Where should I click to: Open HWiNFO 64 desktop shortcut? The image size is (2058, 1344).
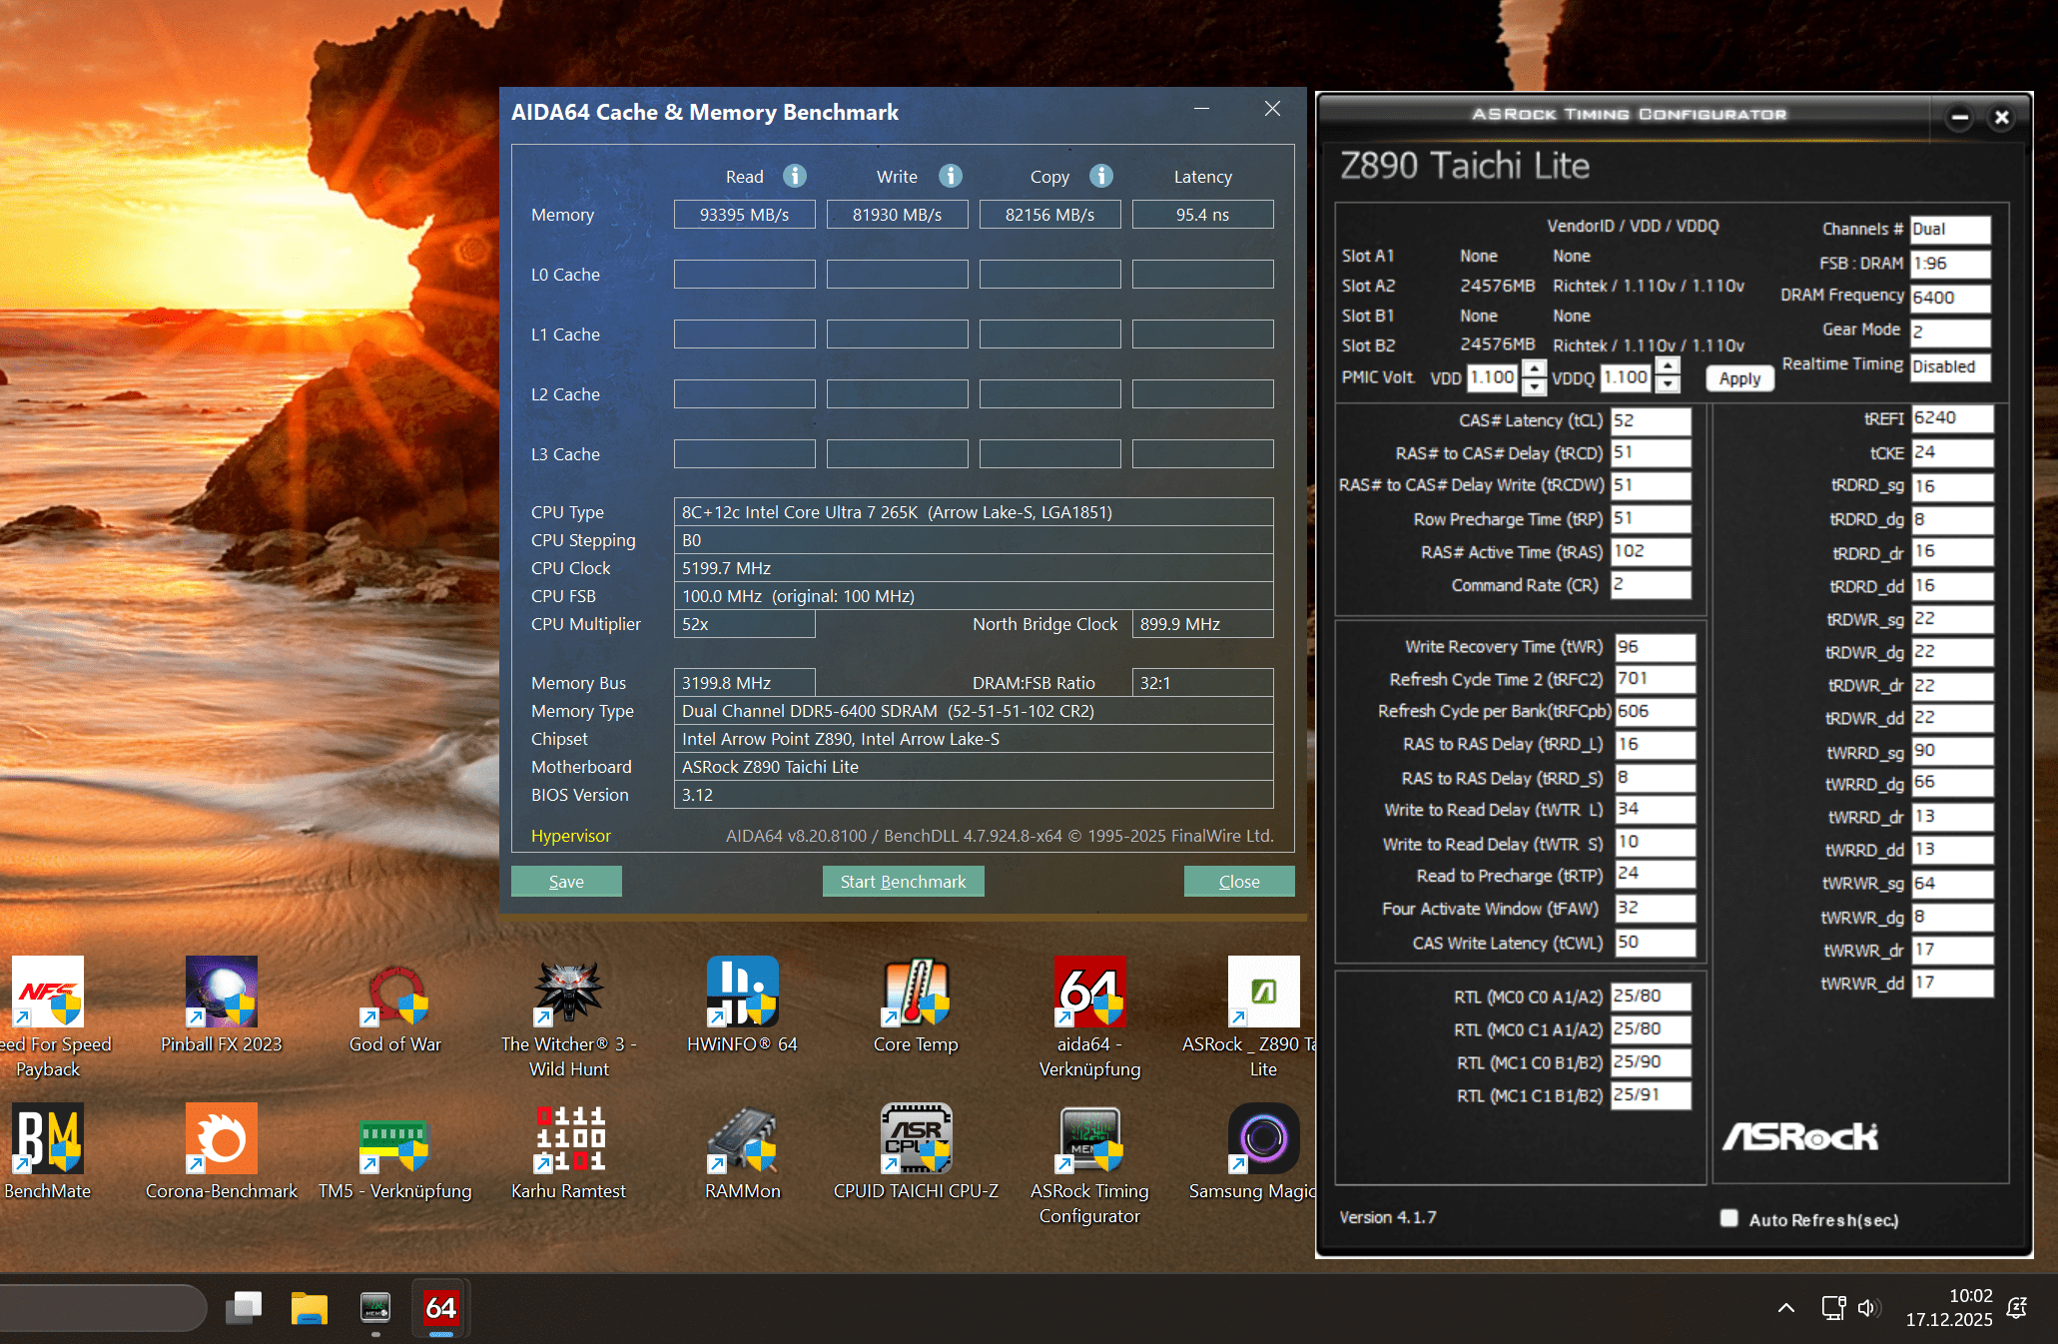point(742,994)
